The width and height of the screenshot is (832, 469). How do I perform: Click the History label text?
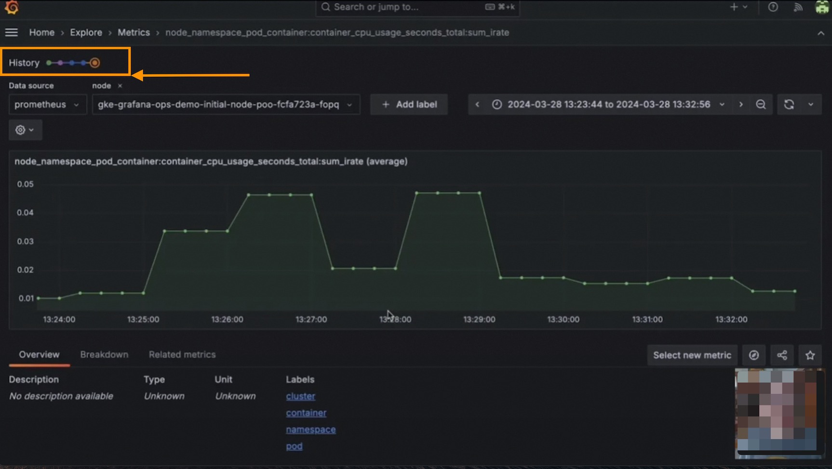(x=24, y=63)
